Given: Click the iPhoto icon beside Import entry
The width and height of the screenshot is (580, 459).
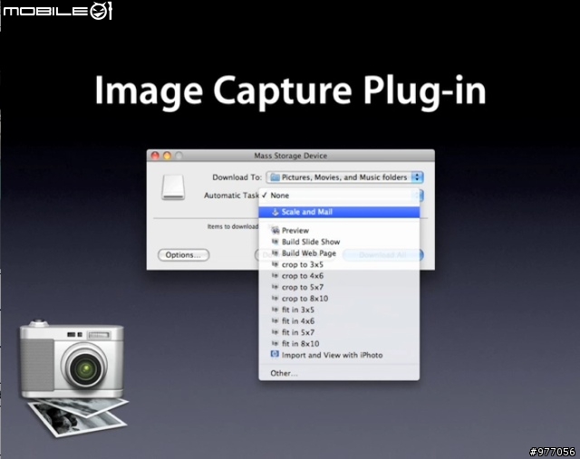Looking at the screenshot, I should coord(275,355).
